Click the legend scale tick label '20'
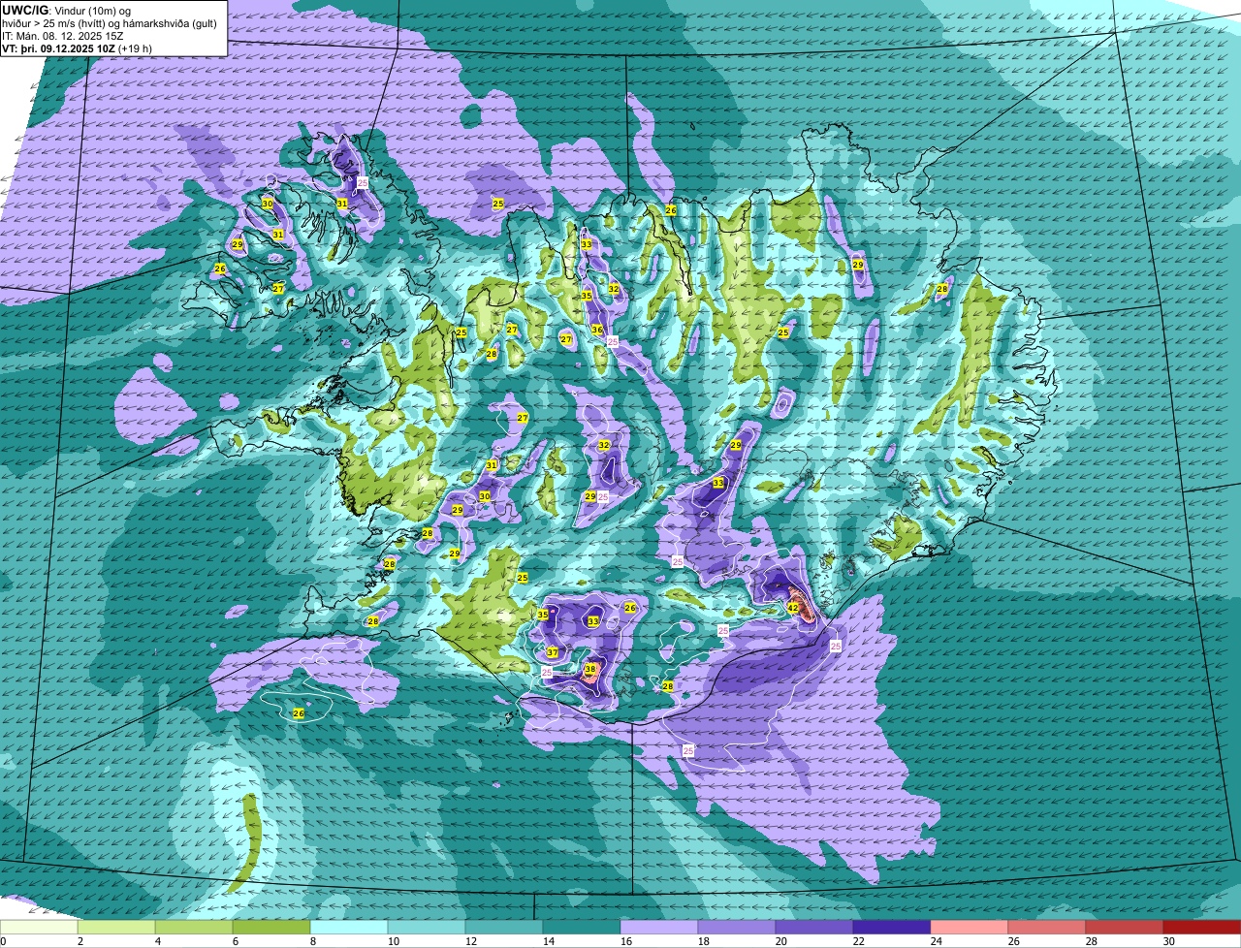 (x=780, y=941)
